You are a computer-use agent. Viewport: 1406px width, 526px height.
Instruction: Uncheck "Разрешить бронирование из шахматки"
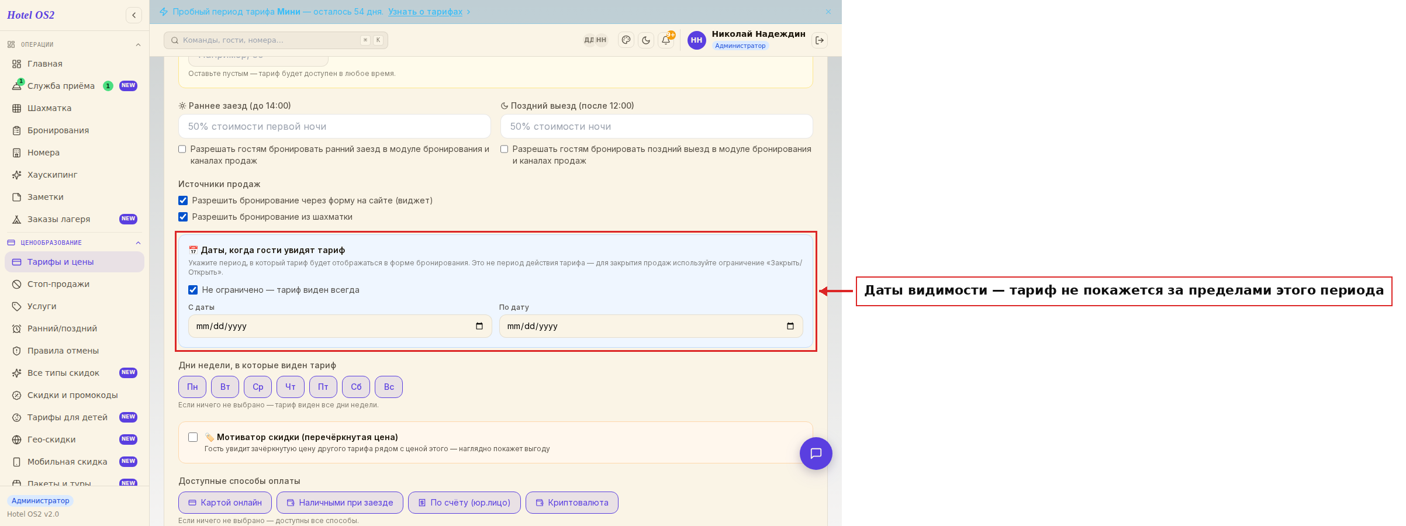183,217
